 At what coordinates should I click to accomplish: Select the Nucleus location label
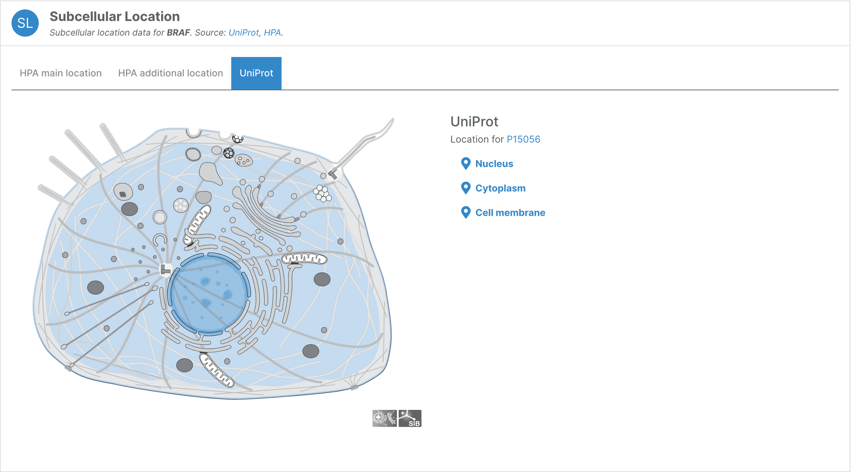[x=494, y=164]
